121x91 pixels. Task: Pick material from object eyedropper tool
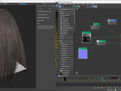(x=63, y=6)
